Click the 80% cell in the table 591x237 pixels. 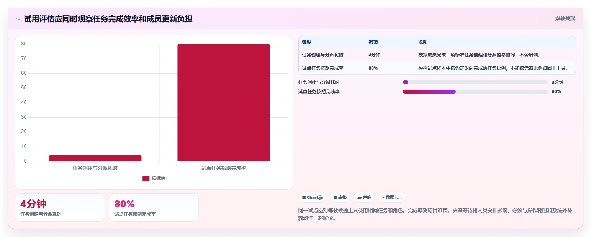pos(373,68)
